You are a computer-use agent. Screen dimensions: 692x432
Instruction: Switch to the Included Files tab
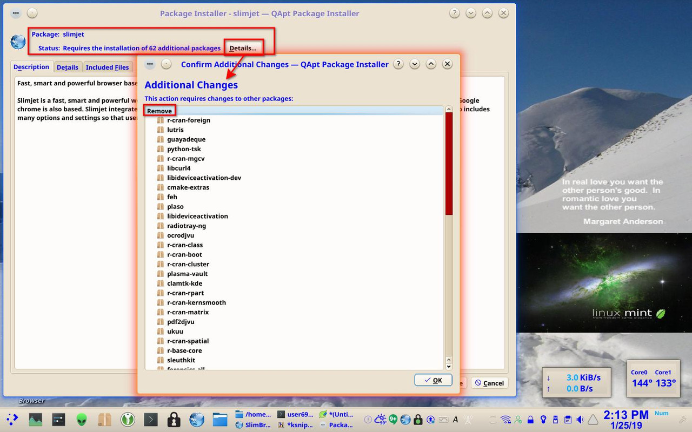(107, 67)
